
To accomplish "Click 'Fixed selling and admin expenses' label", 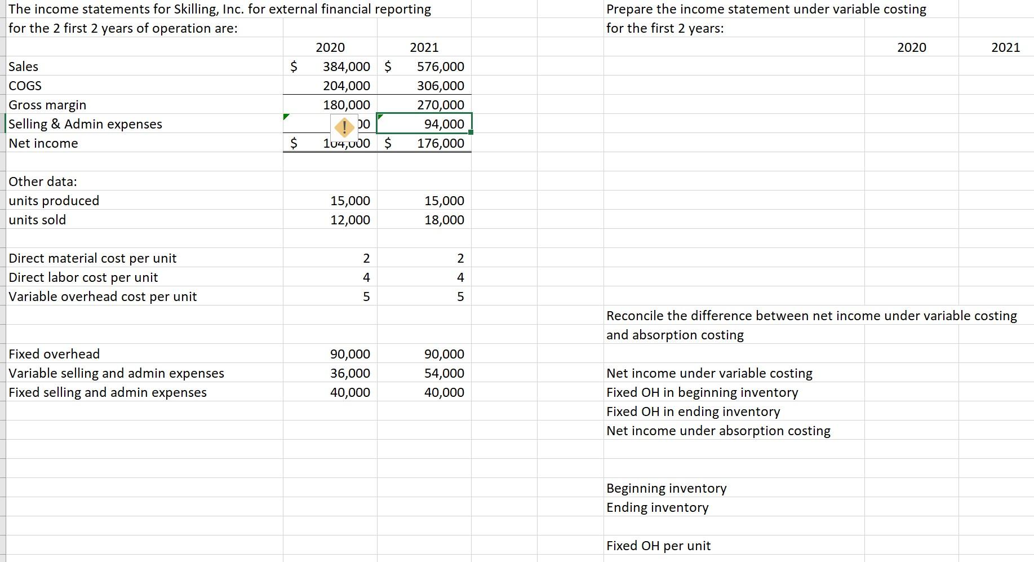I will tap(108, 392).
